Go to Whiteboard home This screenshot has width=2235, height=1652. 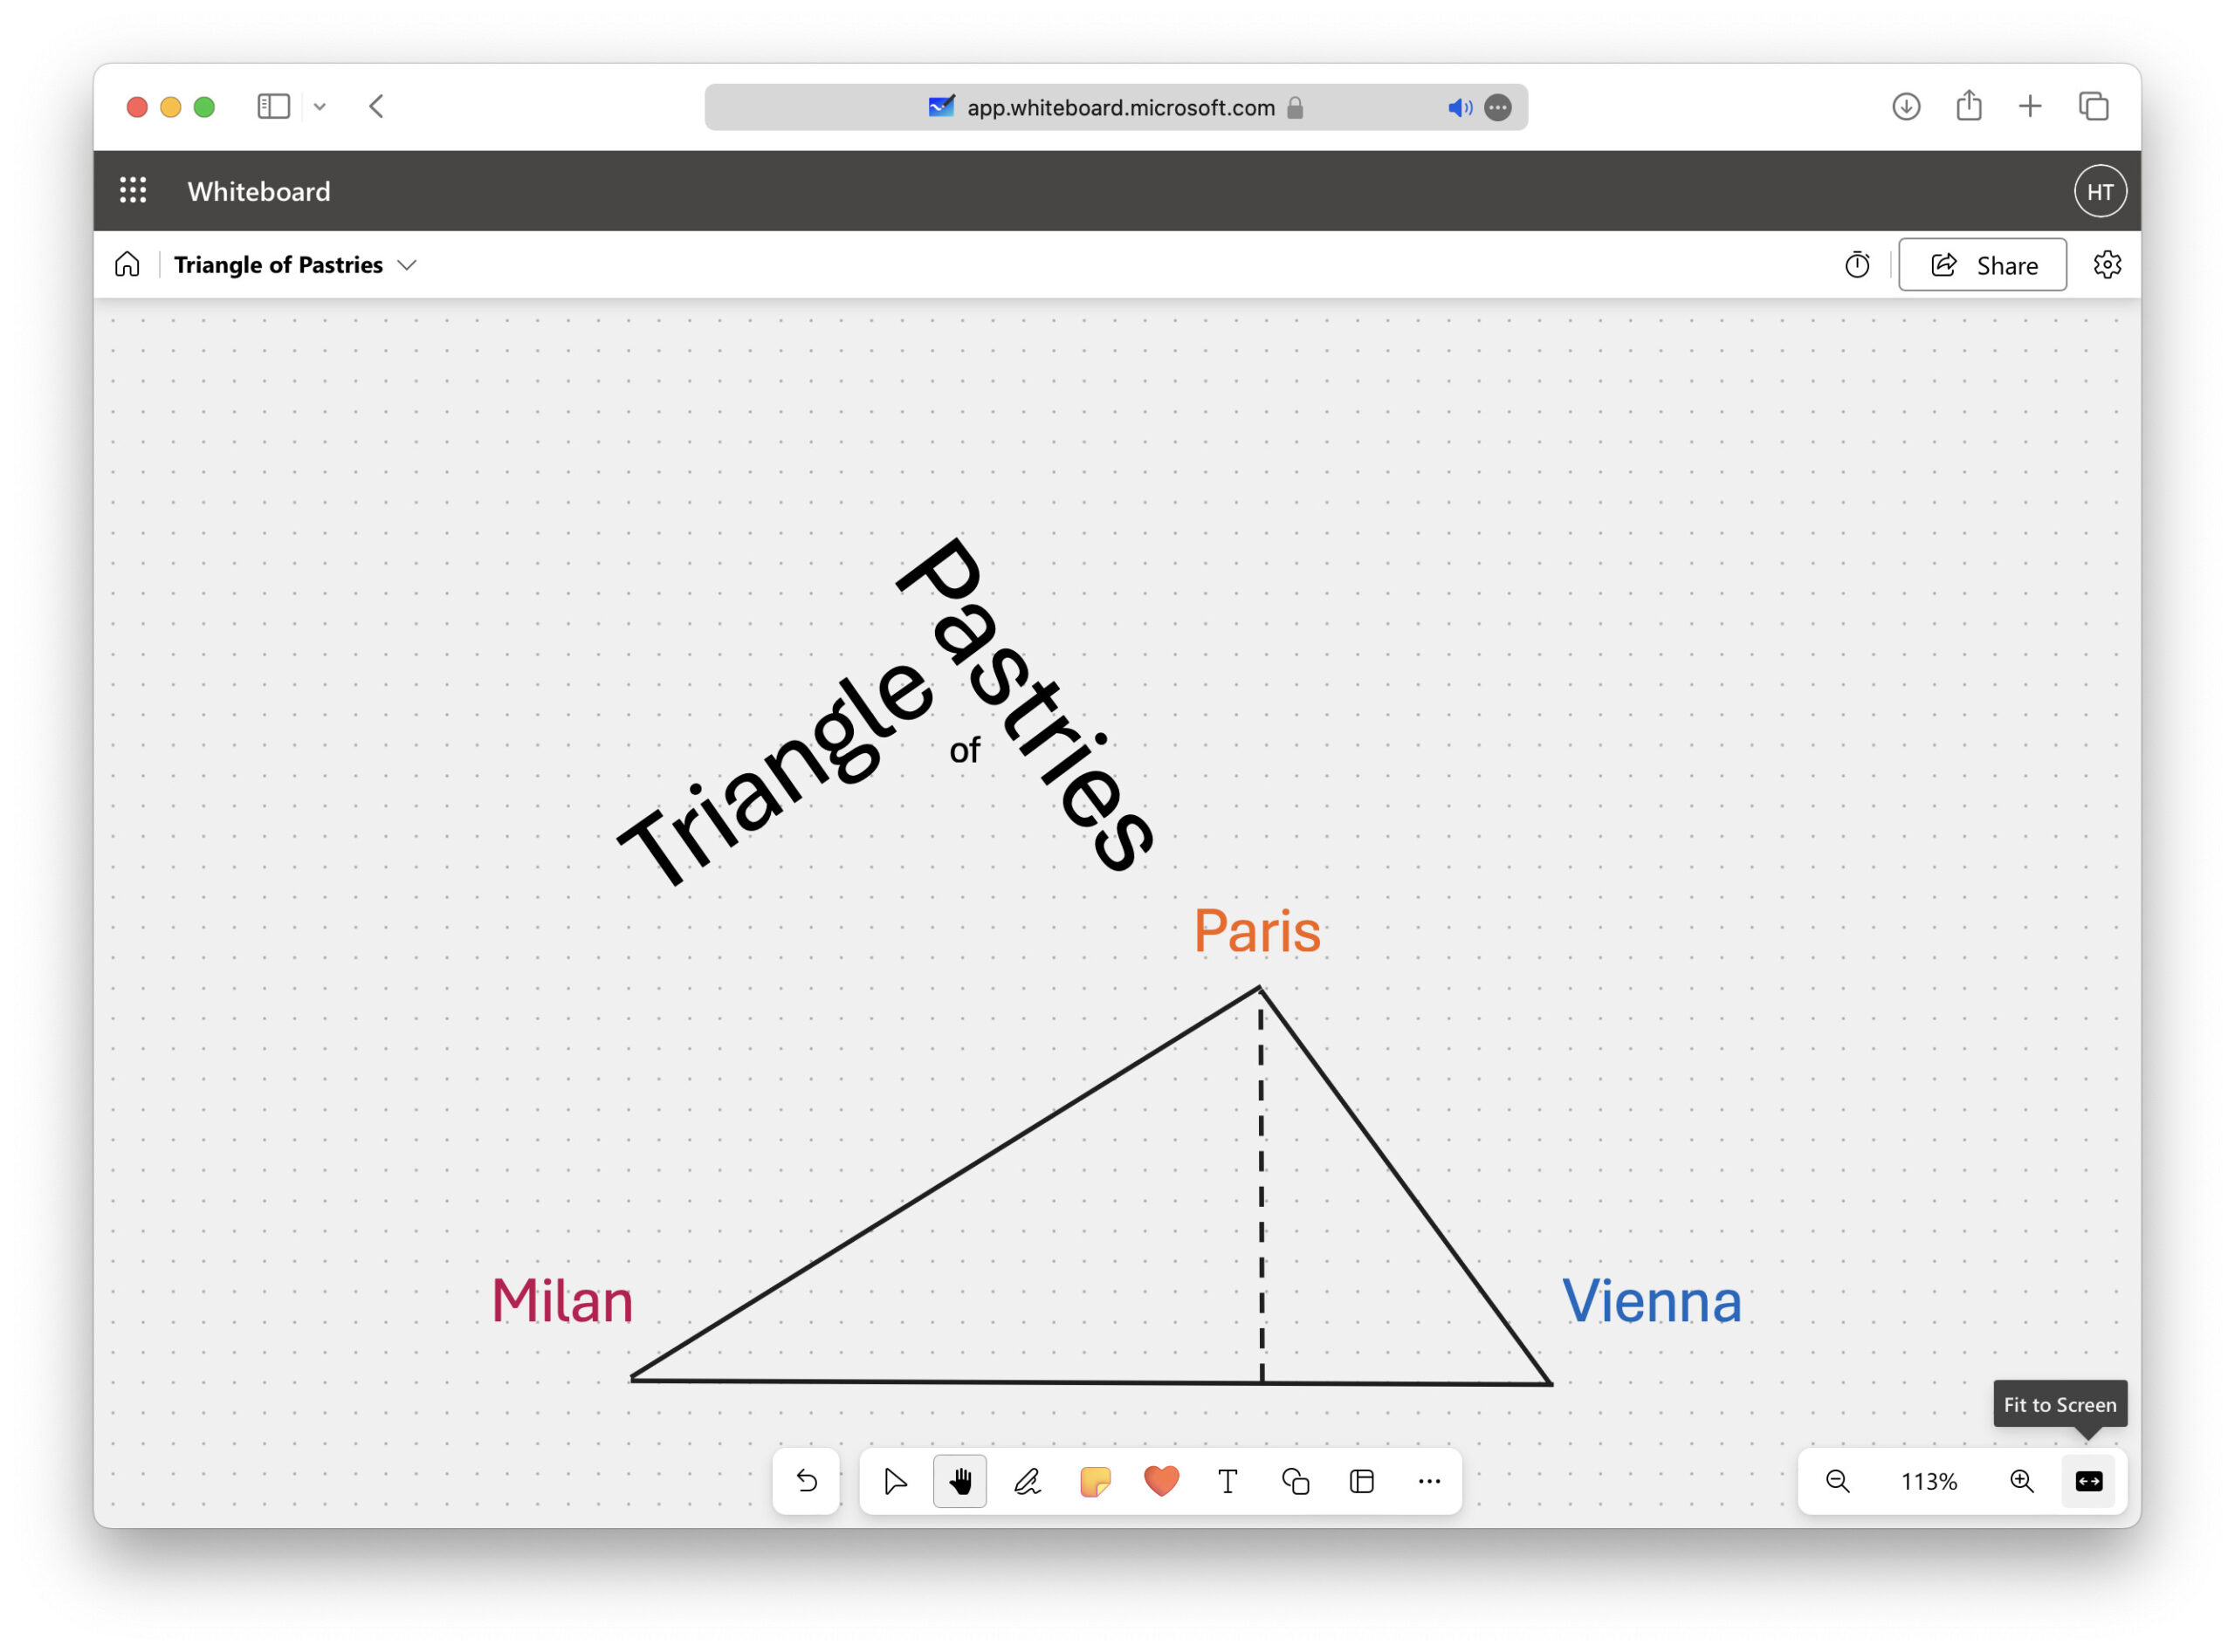127,264
